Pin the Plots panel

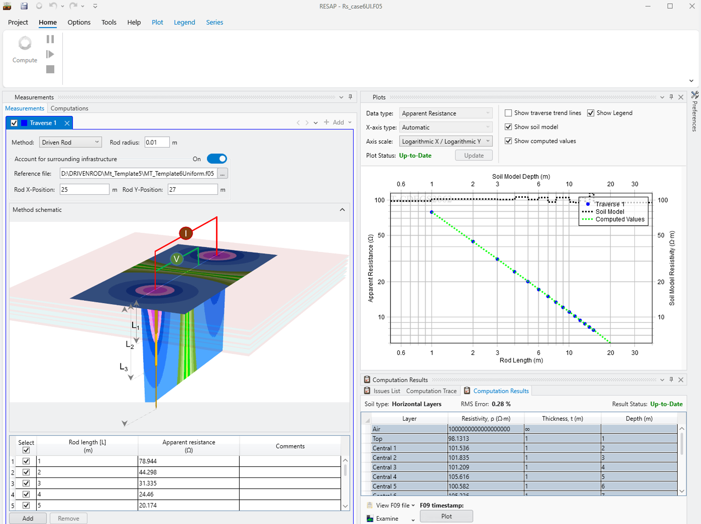coord(671,97)
